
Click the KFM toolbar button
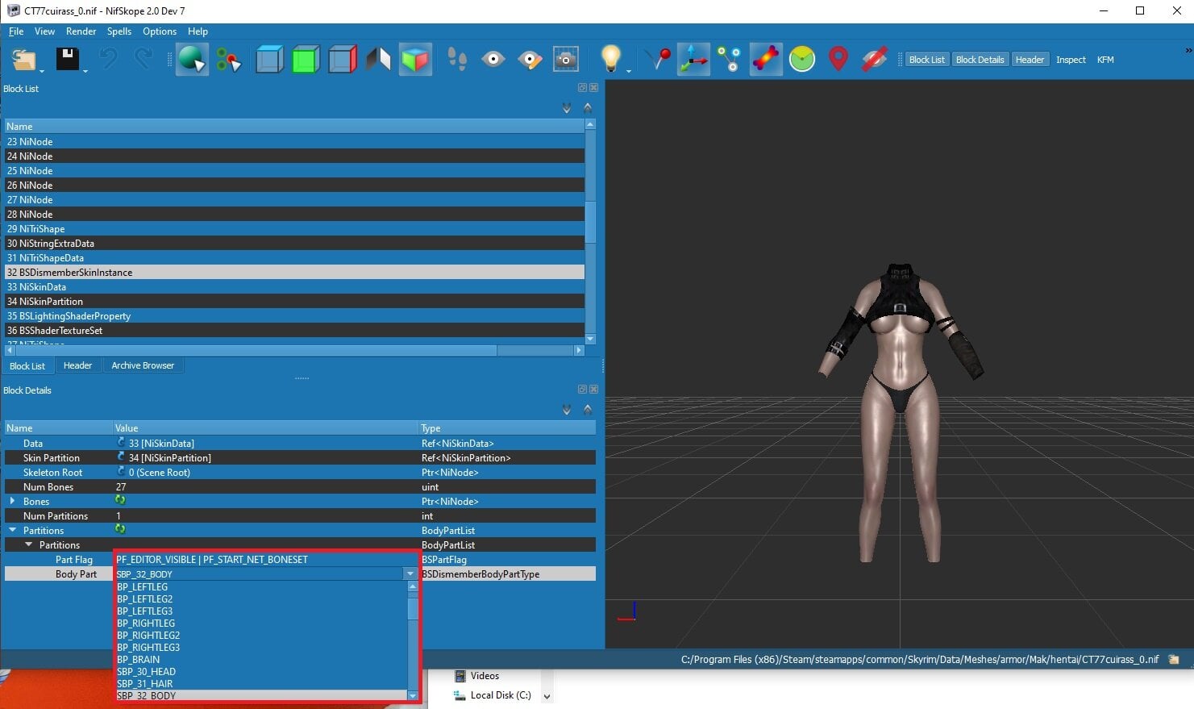coord(1105,60)
